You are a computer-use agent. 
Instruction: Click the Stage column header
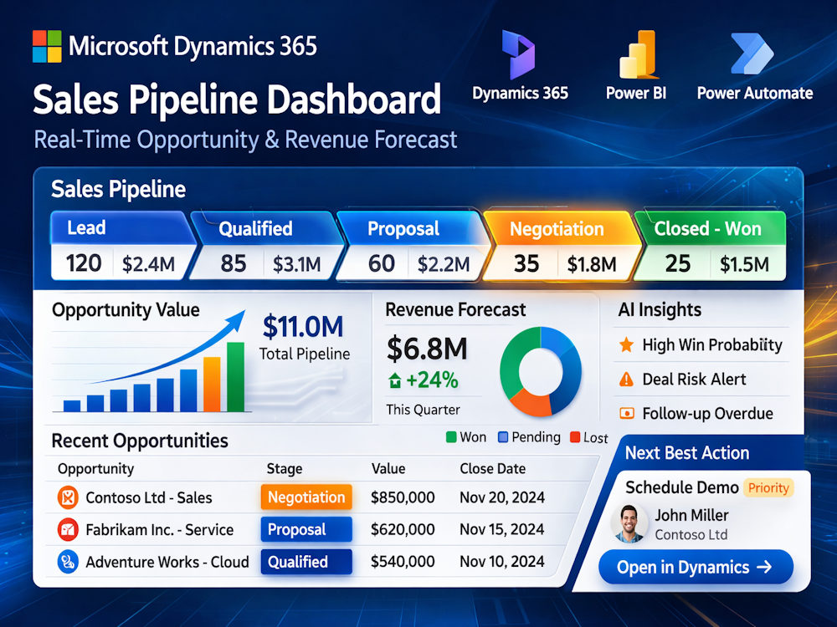click(x=285, y=469)
